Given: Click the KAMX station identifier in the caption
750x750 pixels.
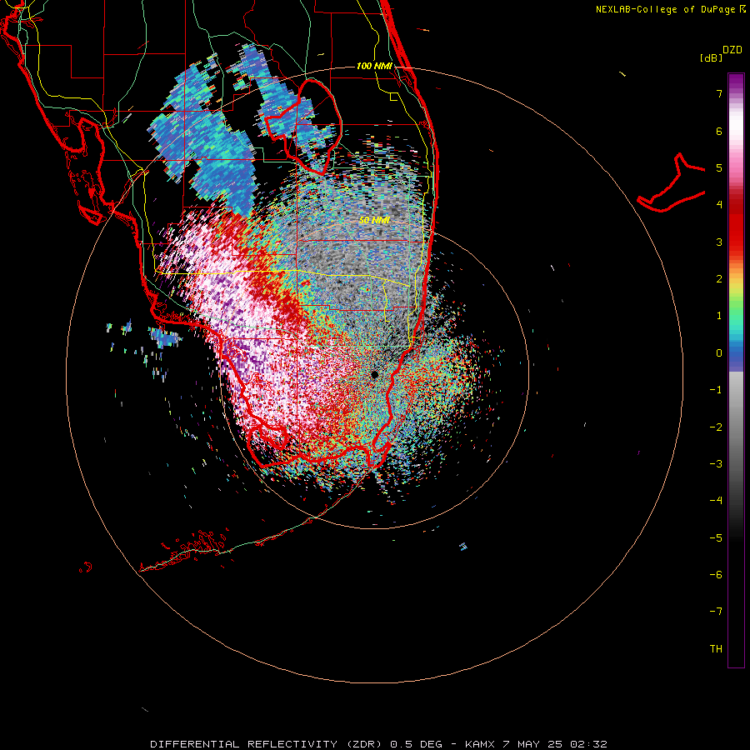Looking at the screenshot, I should click(x=480, y=744).
